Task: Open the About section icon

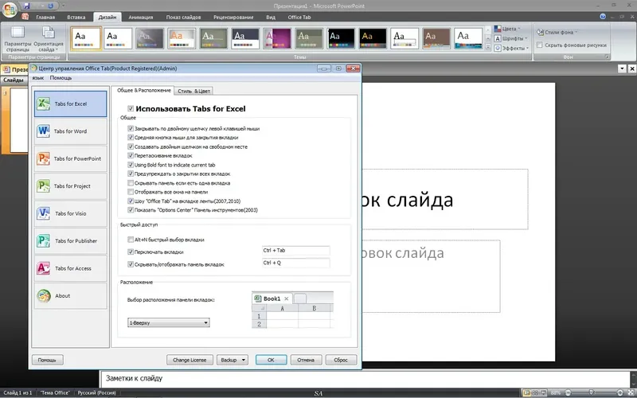Action: pyautogui.click(x=43, y=295)
